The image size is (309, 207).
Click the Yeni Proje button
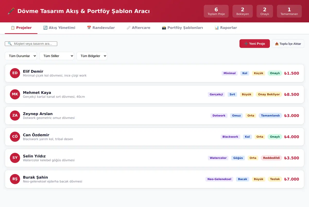(x=255, y=44)
